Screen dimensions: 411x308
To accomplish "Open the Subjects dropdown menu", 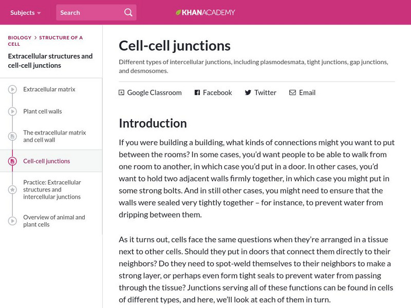I will tap(25, 12).
